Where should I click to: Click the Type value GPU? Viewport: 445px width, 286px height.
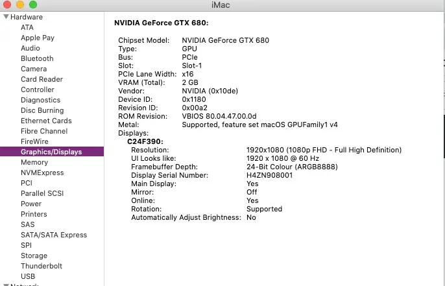[x=189, y=49]
